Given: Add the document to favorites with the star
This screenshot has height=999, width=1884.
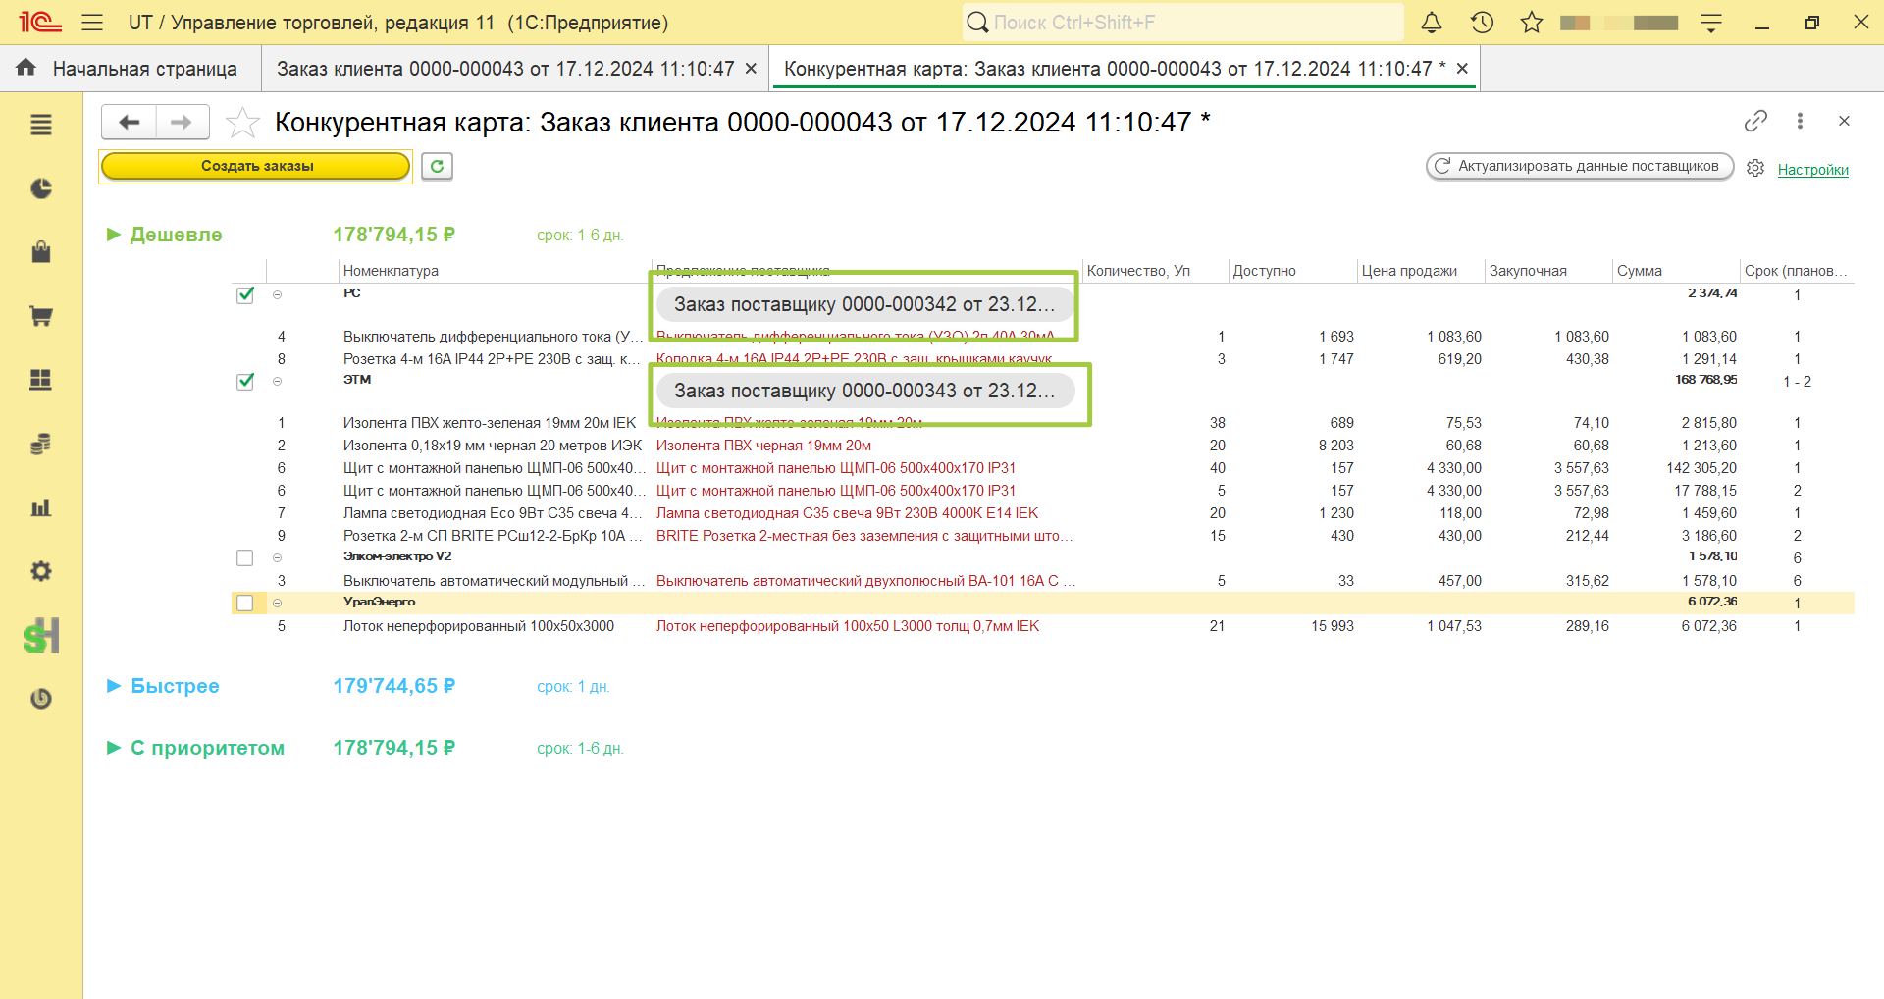Looking at the screenshot, I should [242, 123].
